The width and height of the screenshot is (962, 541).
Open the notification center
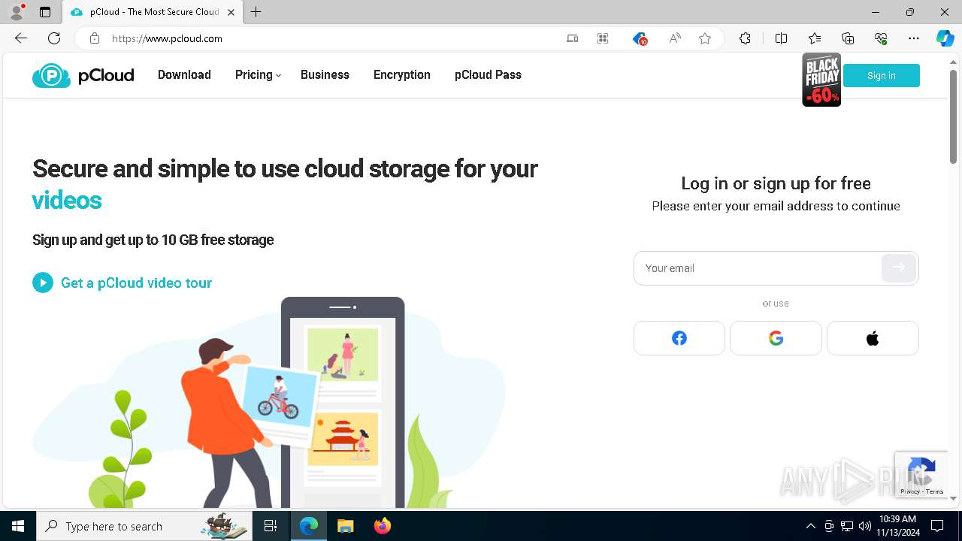point(937,526)
